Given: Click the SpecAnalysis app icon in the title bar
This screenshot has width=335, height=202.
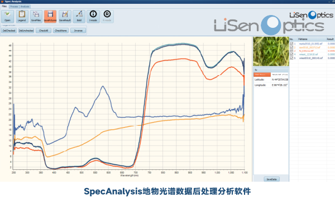Looking at the screenshot, I should click(x=2, y=2).
